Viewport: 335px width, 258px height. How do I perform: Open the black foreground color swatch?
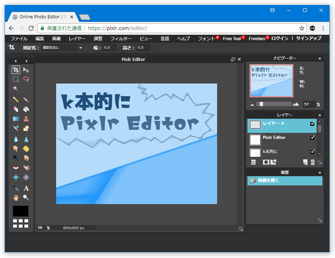click(x=20, y=211)
